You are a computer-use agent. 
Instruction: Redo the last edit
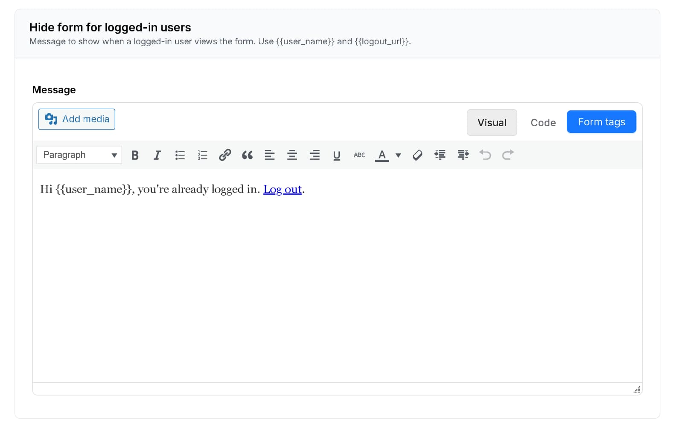click(508, 155)
